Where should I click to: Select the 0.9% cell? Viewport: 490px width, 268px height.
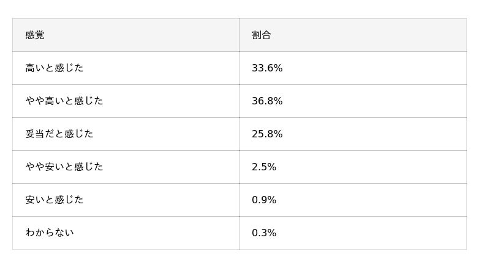(264, 200)
